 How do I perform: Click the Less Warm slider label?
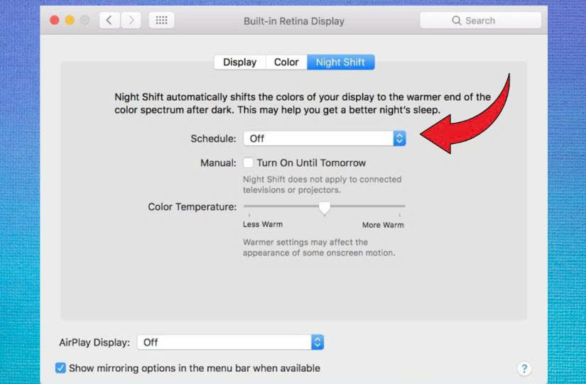tap(263, 224)
